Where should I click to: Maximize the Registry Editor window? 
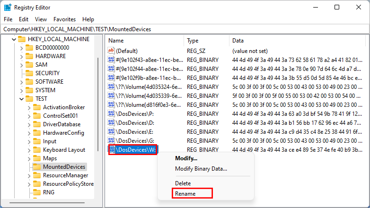click(337, 7)
